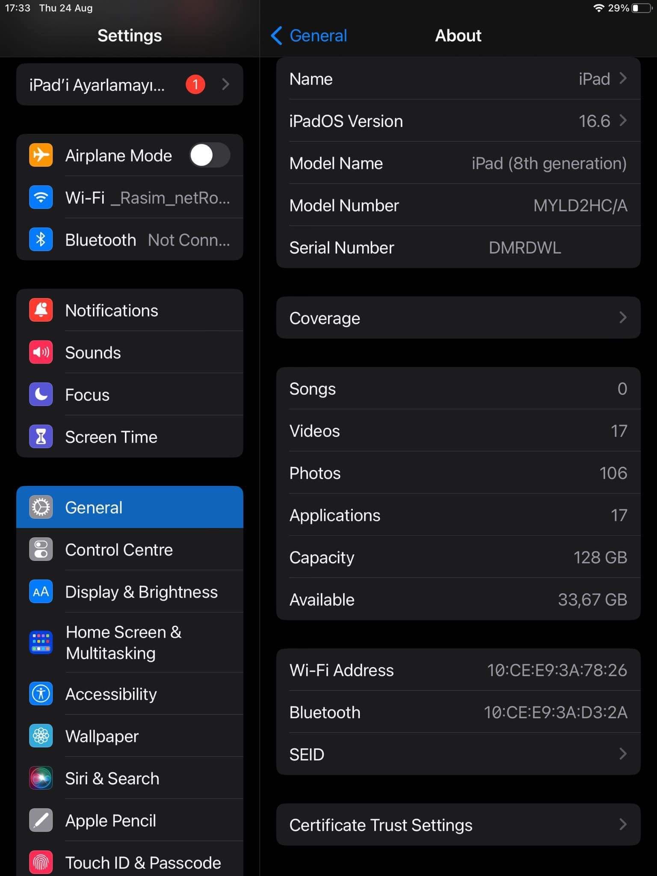Viewport: 657px width, 876px height.
Task: Open Bluetooth Not Connected settings
Action: 130,240
